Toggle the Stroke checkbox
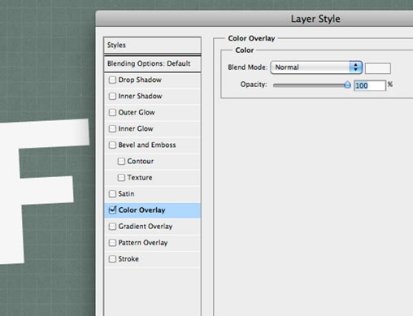413x316 pixels. coord(112,258)
